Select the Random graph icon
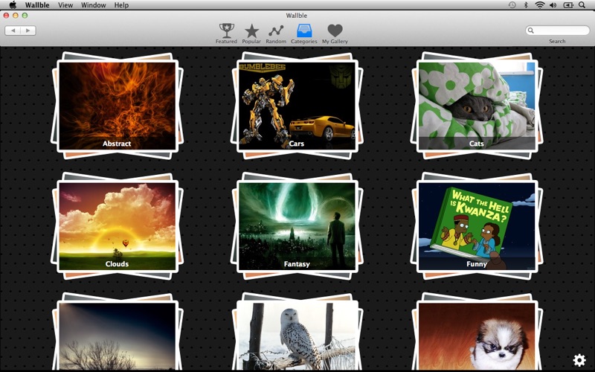Screen dimensions: 595x372 [x=276, y=31]
